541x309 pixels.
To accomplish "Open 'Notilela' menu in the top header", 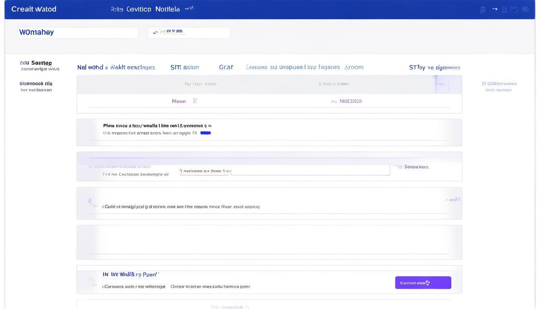I will point(167,9).
